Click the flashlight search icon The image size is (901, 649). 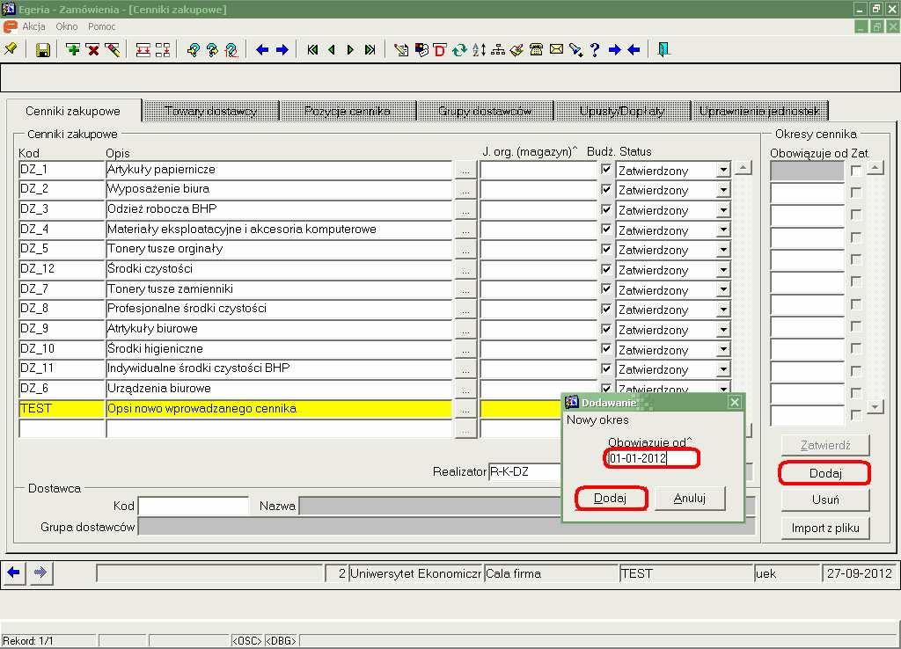tap(575, 50)
